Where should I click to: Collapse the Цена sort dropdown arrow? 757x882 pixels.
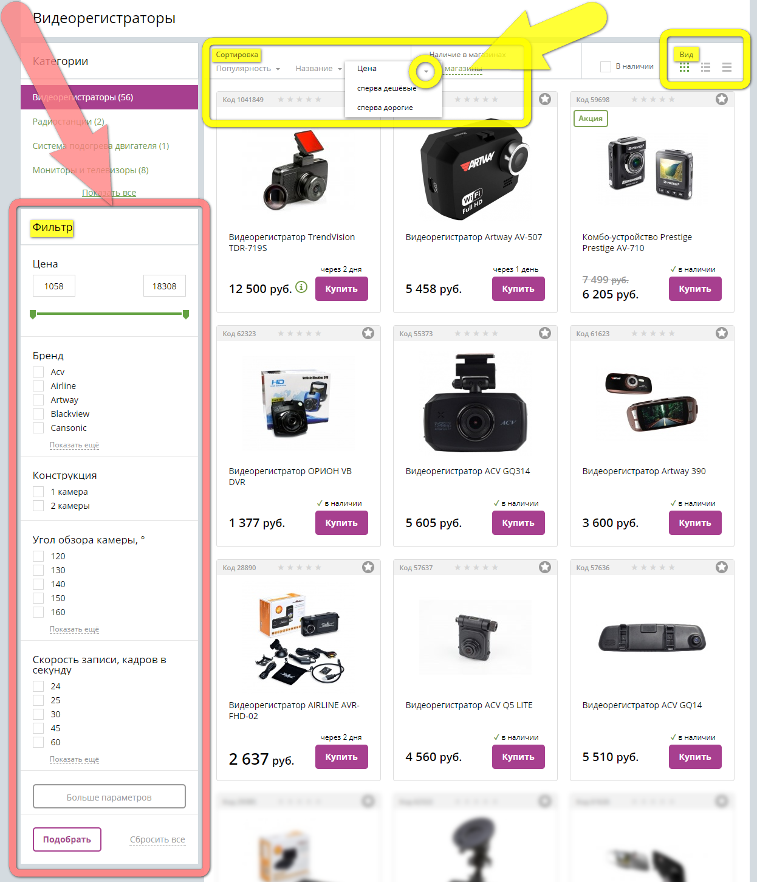[426, 72]
